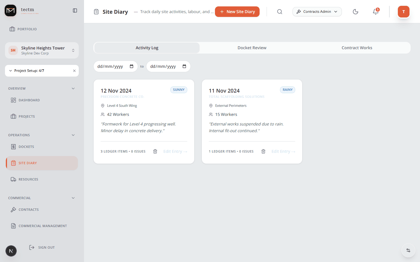Select the Dockets icon in the sidebar
420x262 pixels.
tap(13, 146)
